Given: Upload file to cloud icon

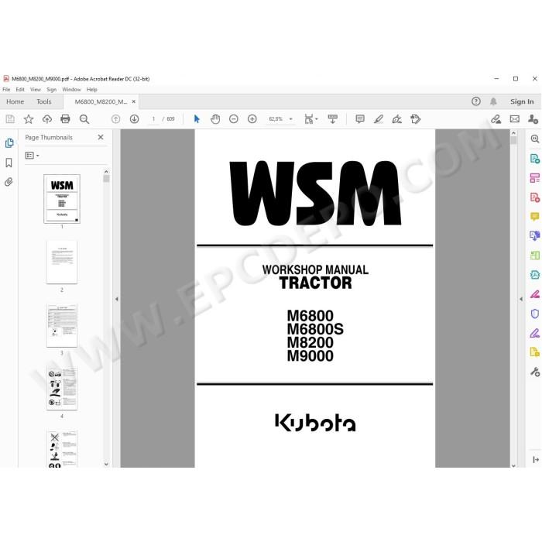Looking at the screenshot, I should [47, 119].
